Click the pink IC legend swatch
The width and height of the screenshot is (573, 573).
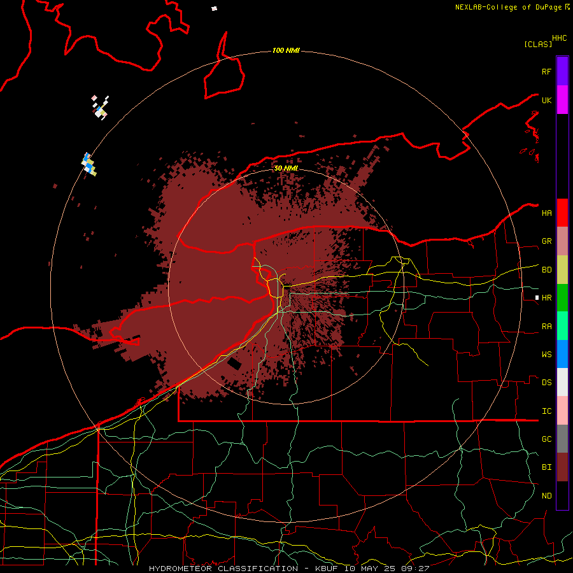pyautogui.click(x=562, y=411)
